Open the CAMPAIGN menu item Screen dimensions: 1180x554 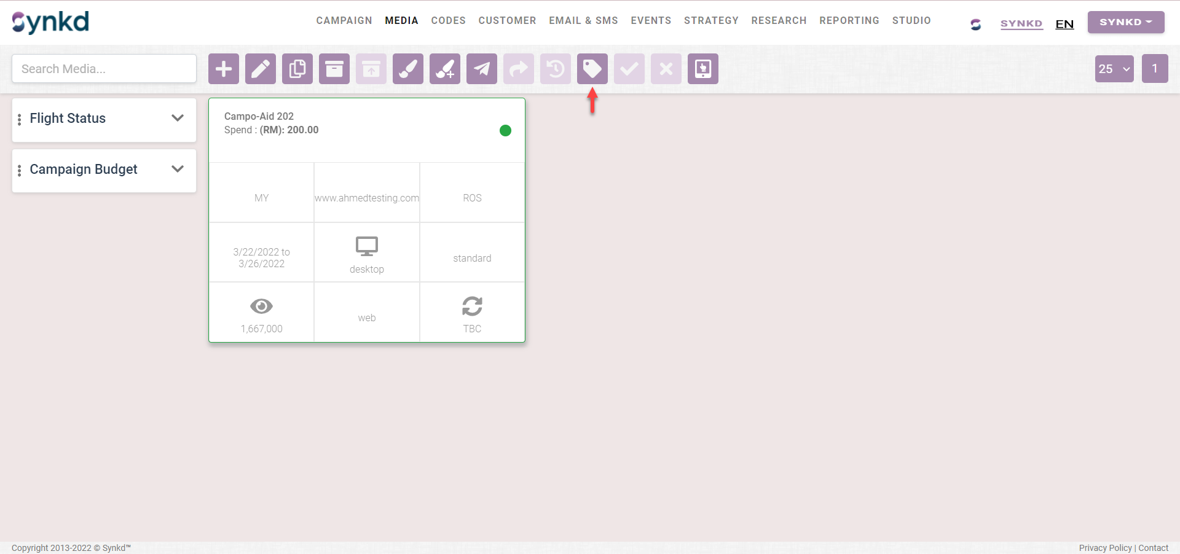[344, 21]
